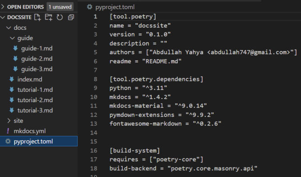Select the site folder name
The width and height of the screenshot is (301, 177).
(x=19, y=121)
